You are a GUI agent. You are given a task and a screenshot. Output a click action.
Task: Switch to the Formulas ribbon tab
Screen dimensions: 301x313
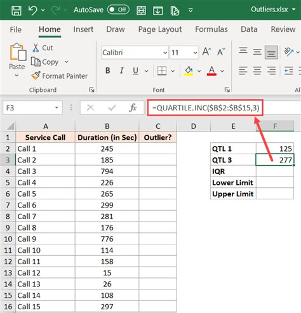(x=211, y=29)
